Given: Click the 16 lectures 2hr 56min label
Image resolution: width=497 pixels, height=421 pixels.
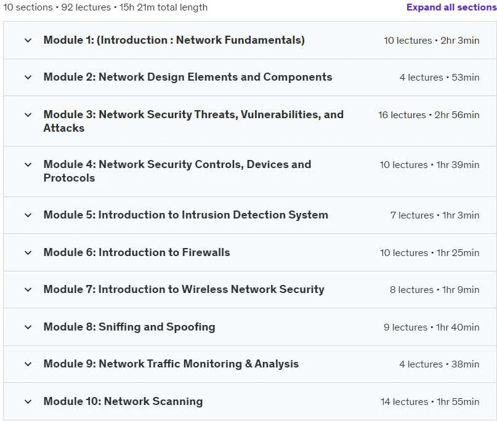Looking at the screenshot, I should [429, 114].
